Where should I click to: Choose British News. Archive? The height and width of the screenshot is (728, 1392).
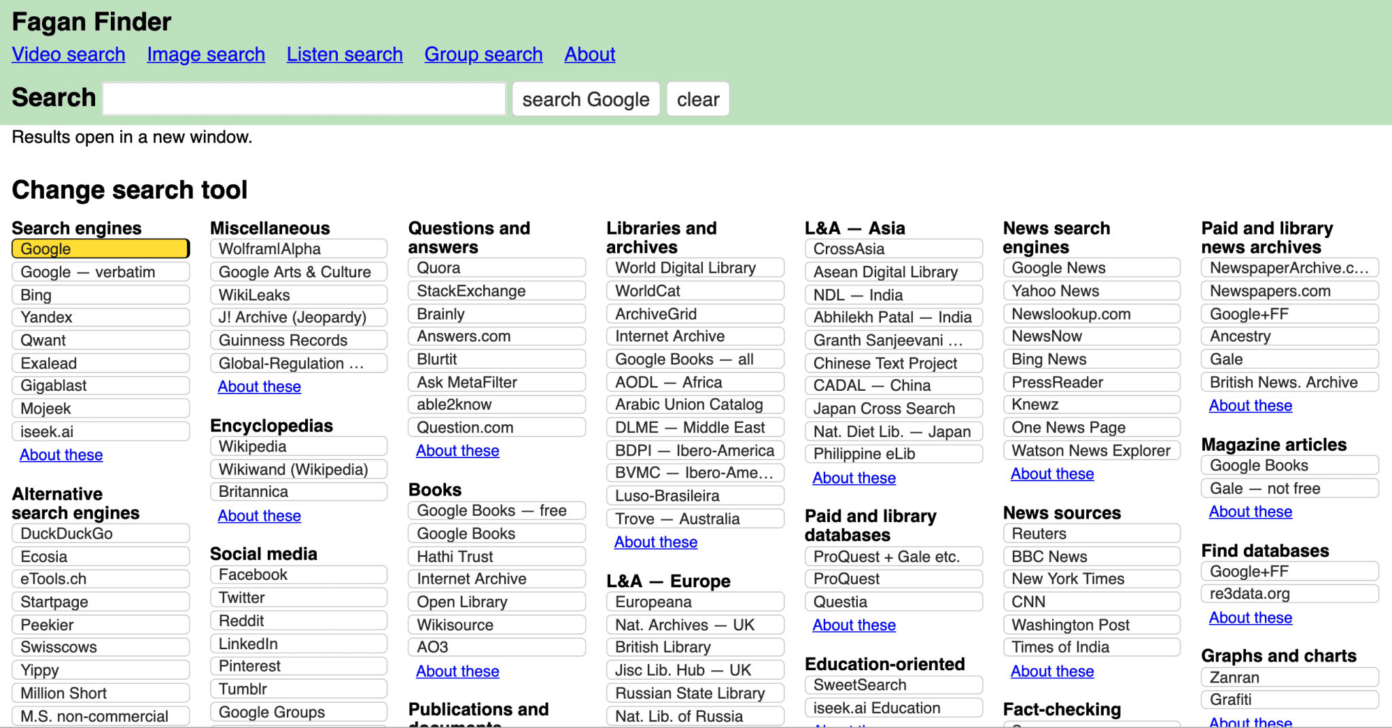[x=1290, y=382]
